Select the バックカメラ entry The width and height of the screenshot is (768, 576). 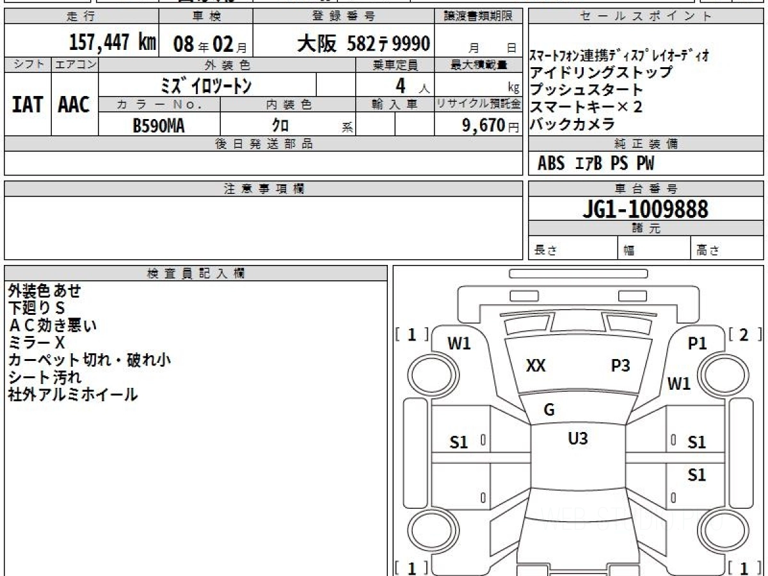click(572, 124)
